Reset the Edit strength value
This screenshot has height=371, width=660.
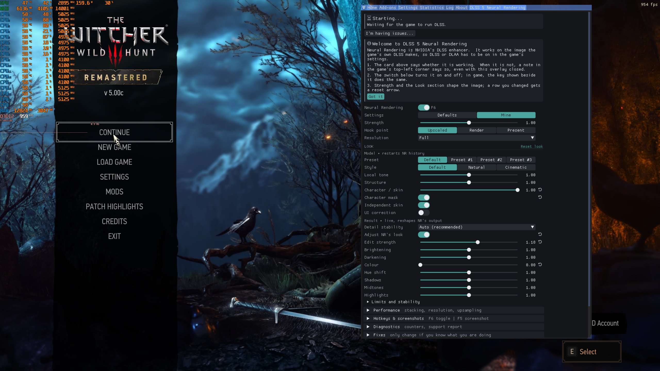[540, 242]
